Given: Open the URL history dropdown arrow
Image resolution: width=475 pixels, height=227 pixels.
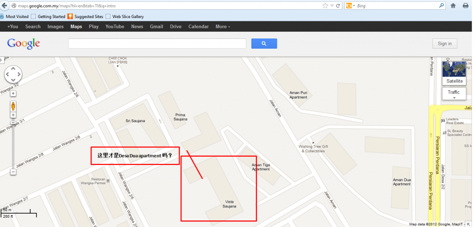Looking at the screenshot, I should 332,6.
